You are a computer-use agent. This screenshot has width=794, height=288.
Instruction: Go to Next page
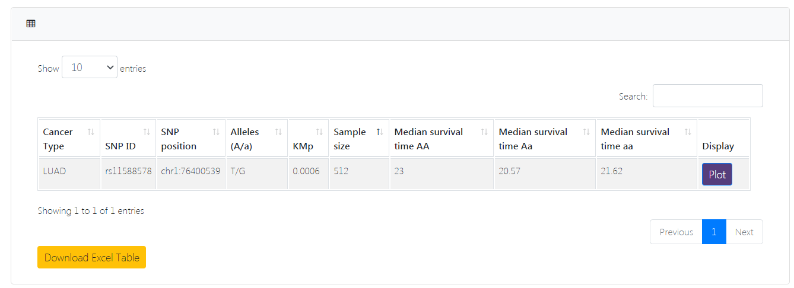[744, 232]
